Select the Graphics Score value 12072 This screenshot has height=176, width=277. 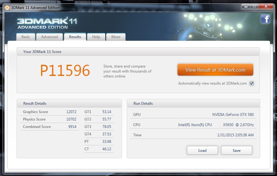(71, 112)
